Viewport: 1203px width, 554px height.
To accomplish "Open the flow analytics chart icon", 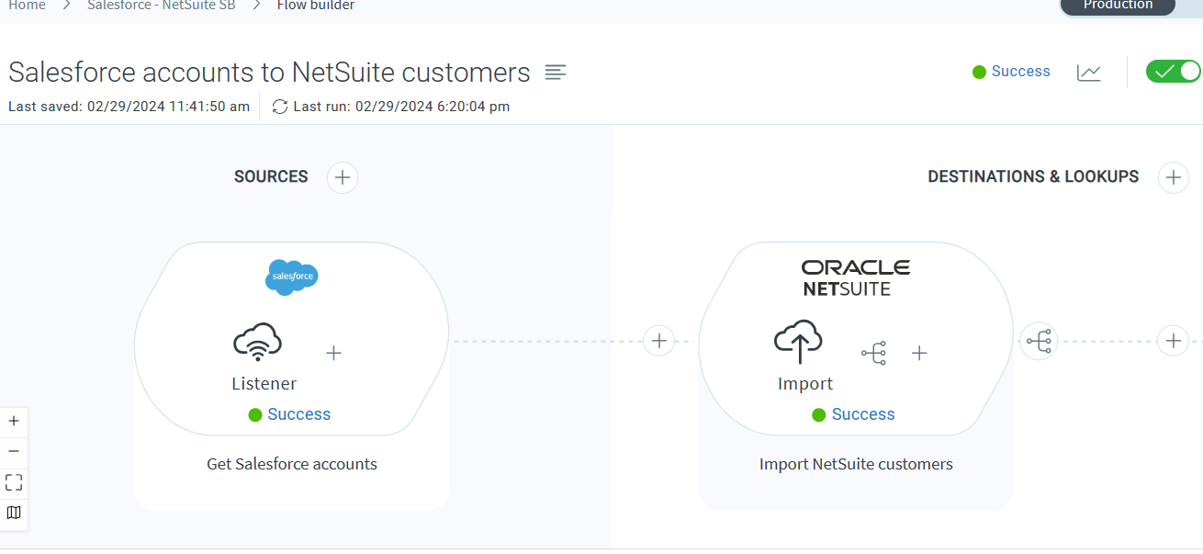I will tap(1088, 72).
